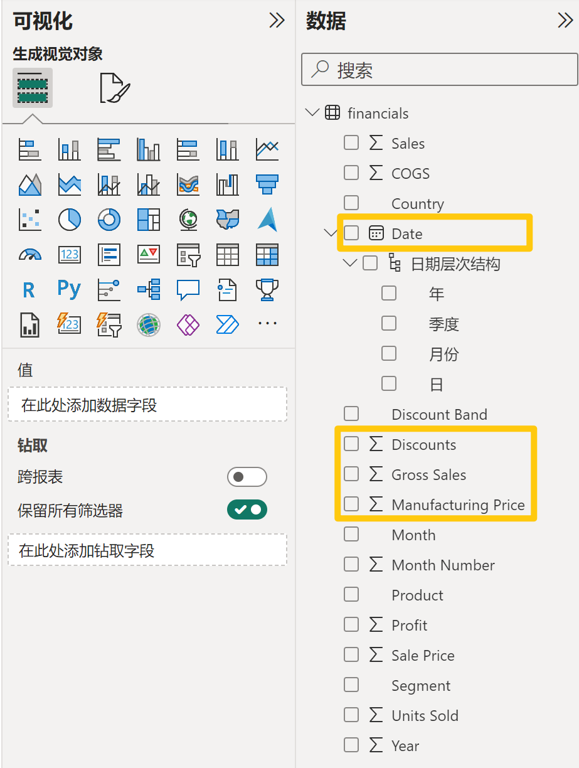This screenshot has height=768, width=579.
Task: Turn on the 跨报表 toggle
Action: pyautogui.click(x=247, y=477)
